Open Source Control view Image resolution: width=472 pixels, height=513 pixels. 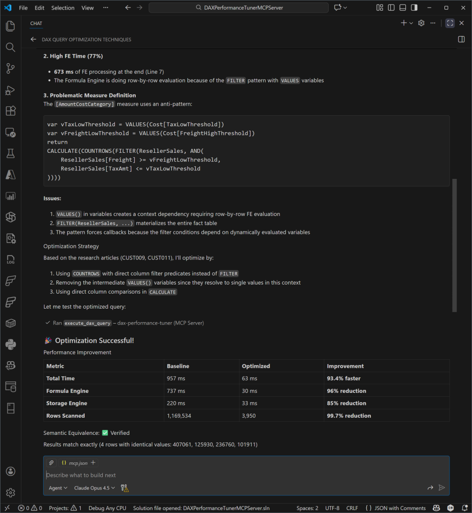coord(10,69)
